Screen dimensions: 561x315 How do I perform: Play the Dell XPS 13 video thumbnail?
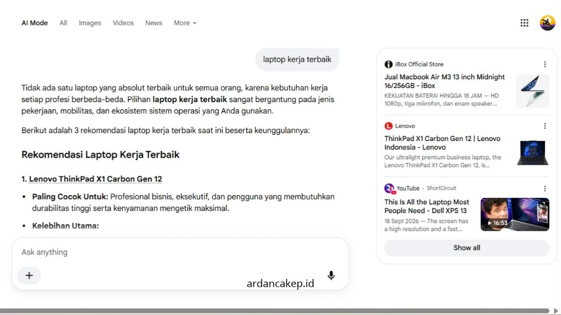pos(514,214)
